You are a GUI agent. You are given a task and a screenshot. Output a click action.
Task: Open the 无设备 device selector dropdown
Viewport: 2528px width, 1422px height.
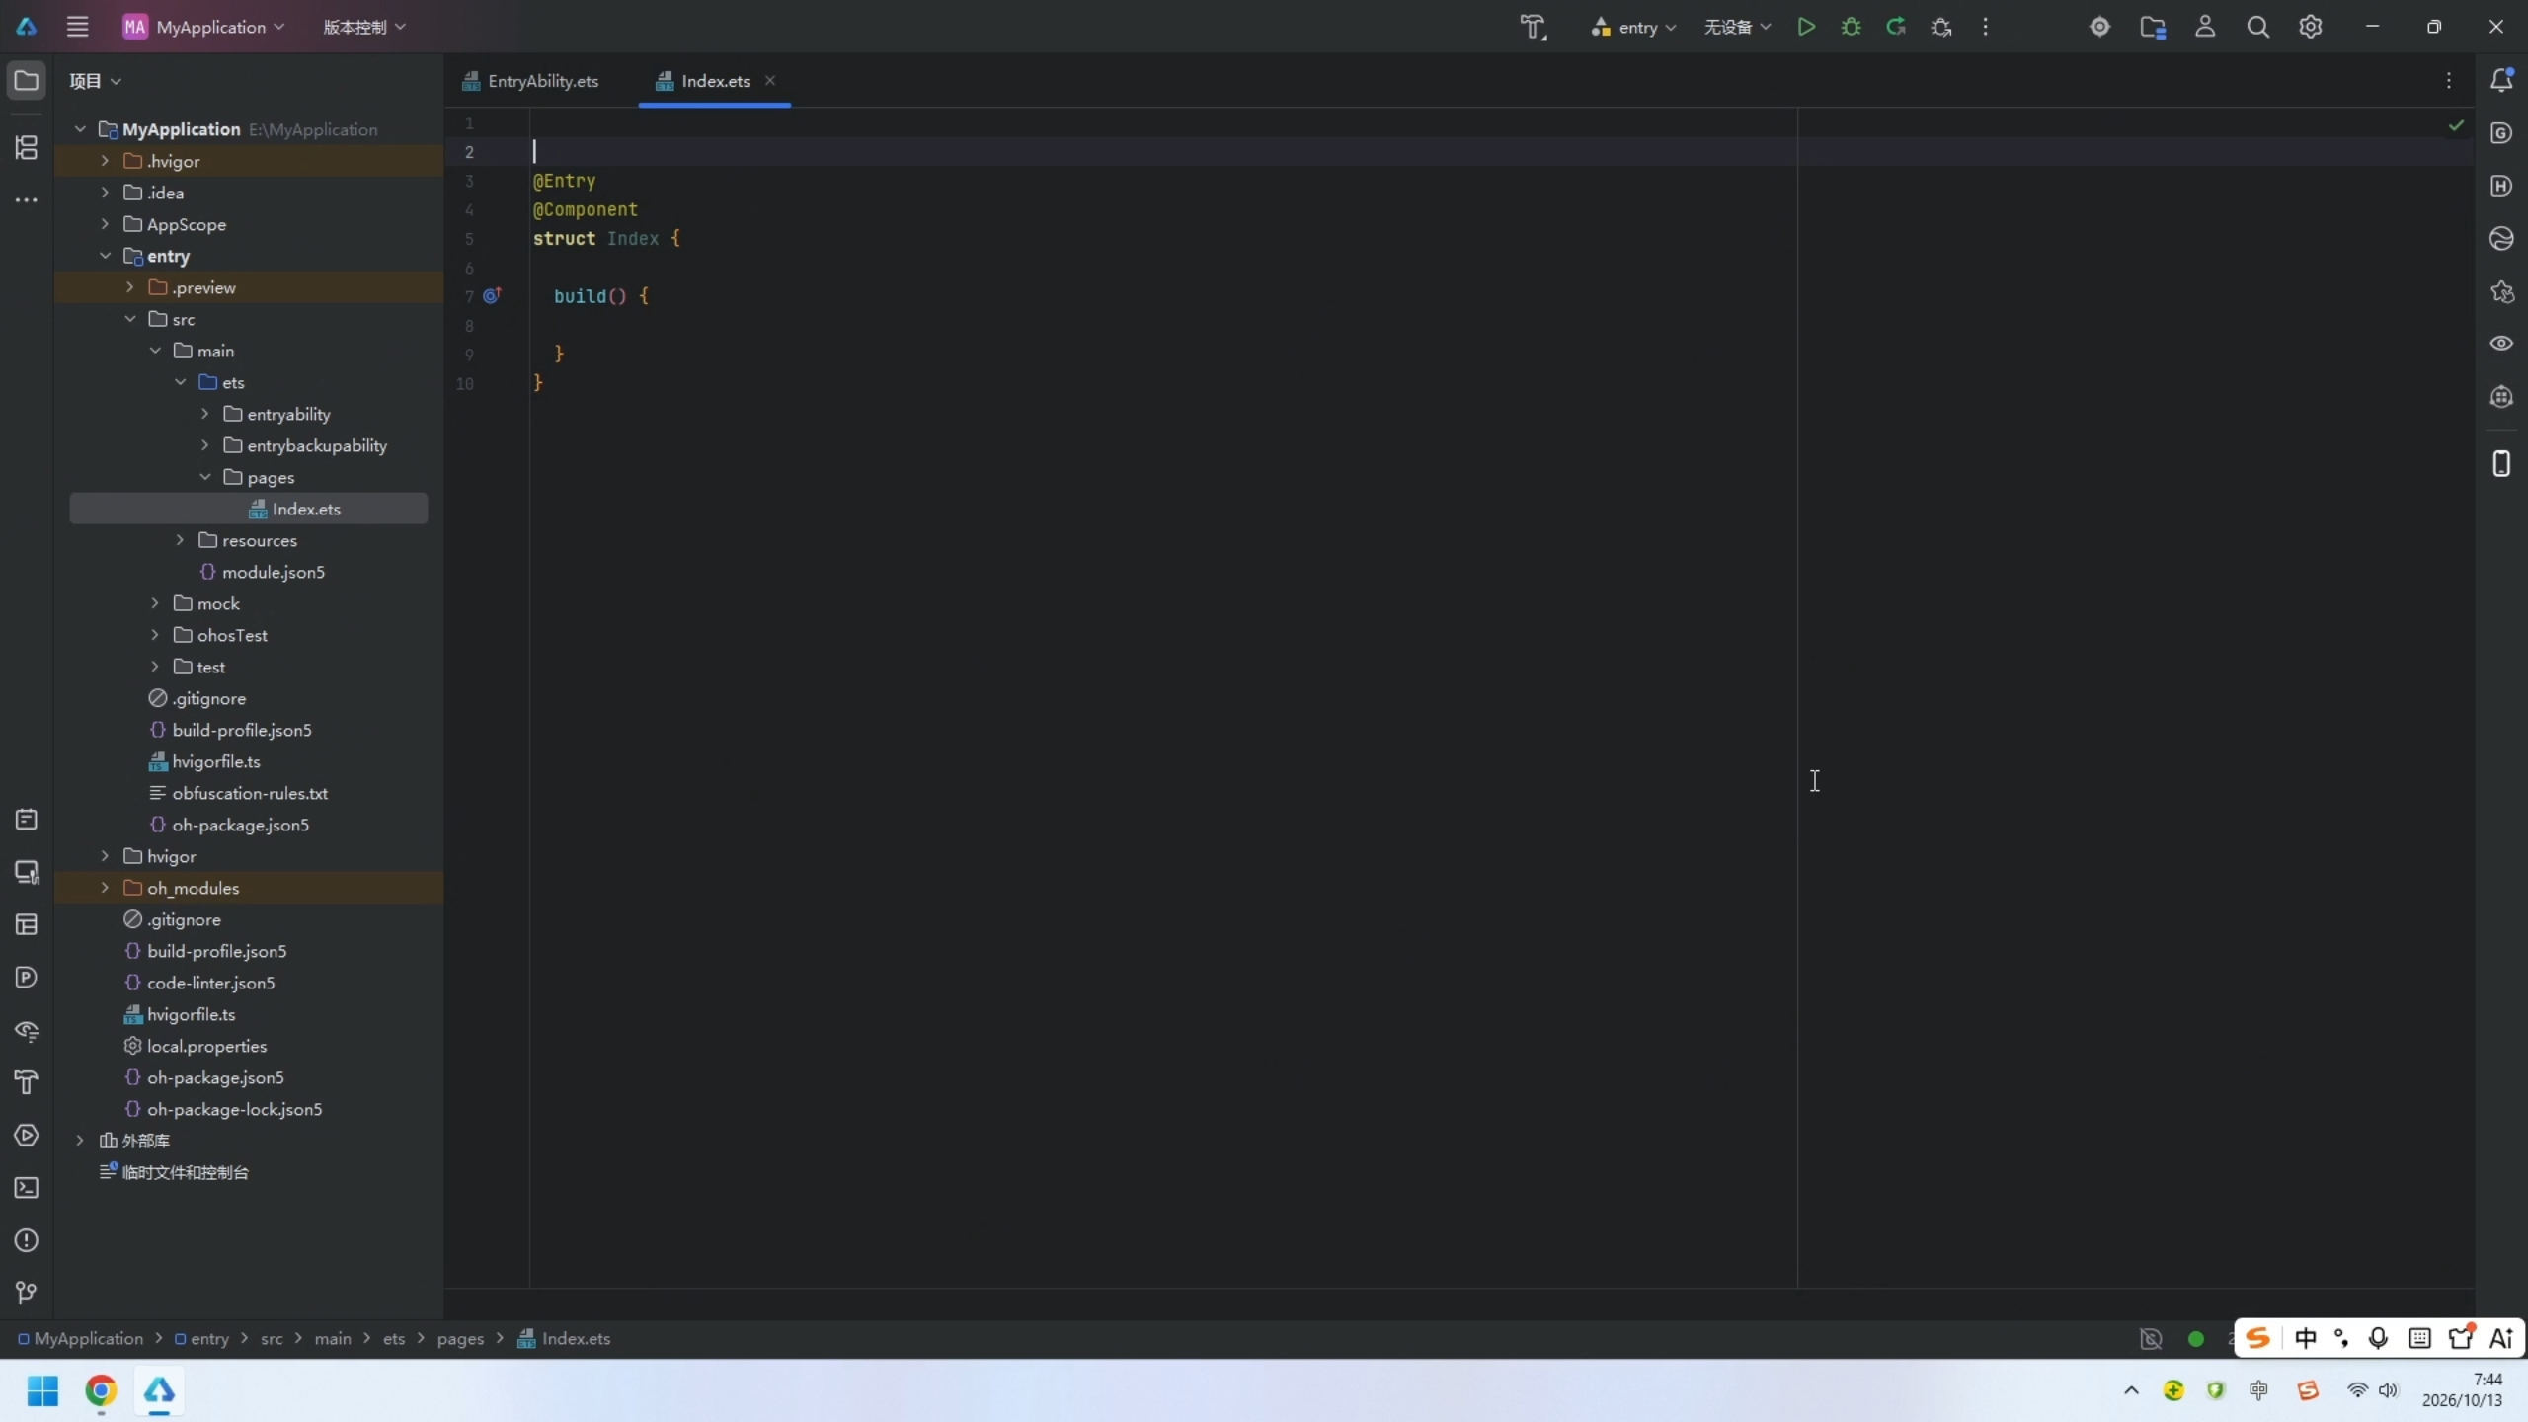tap(1737, 27)
